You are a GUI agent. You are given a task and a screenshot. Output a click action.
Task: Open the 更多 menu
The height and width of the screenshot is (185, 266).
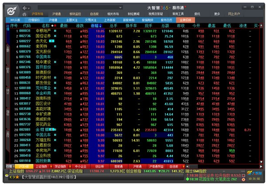(x=217, y=14)
